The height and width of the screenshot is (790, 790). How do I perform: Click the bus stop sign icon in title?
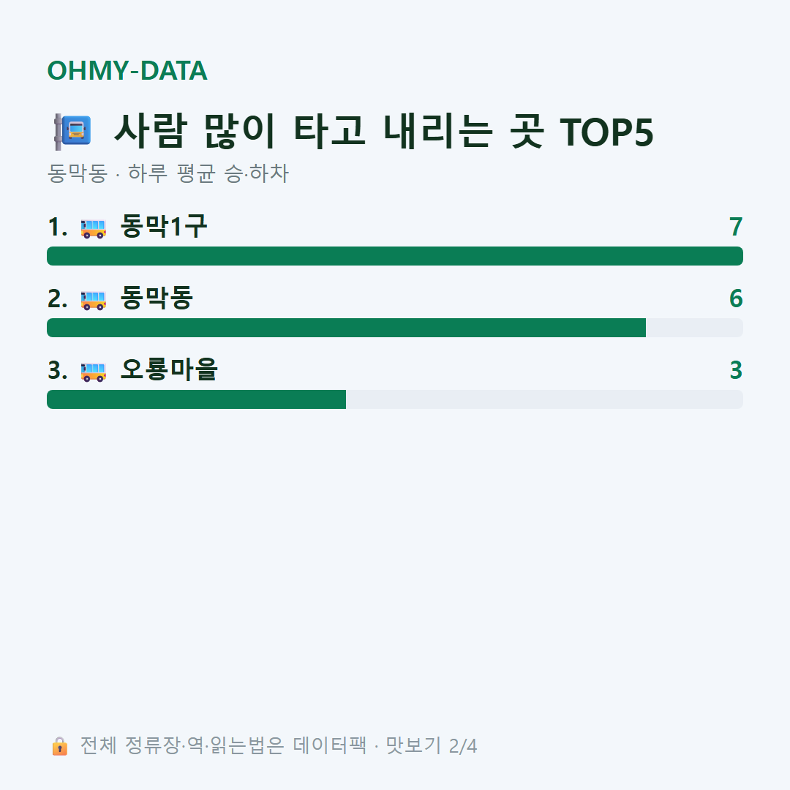[73, 132]
